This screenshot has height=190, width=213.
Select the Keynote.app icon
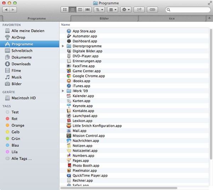(69, 106)
